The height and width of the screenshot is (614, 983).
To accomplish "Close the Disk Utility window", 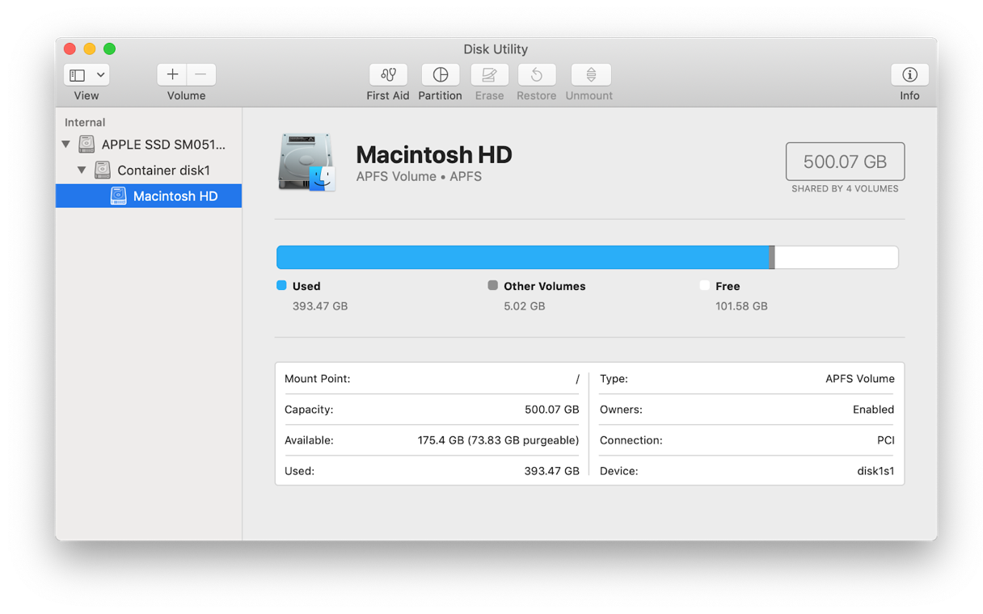I will [x=70, y=49].
